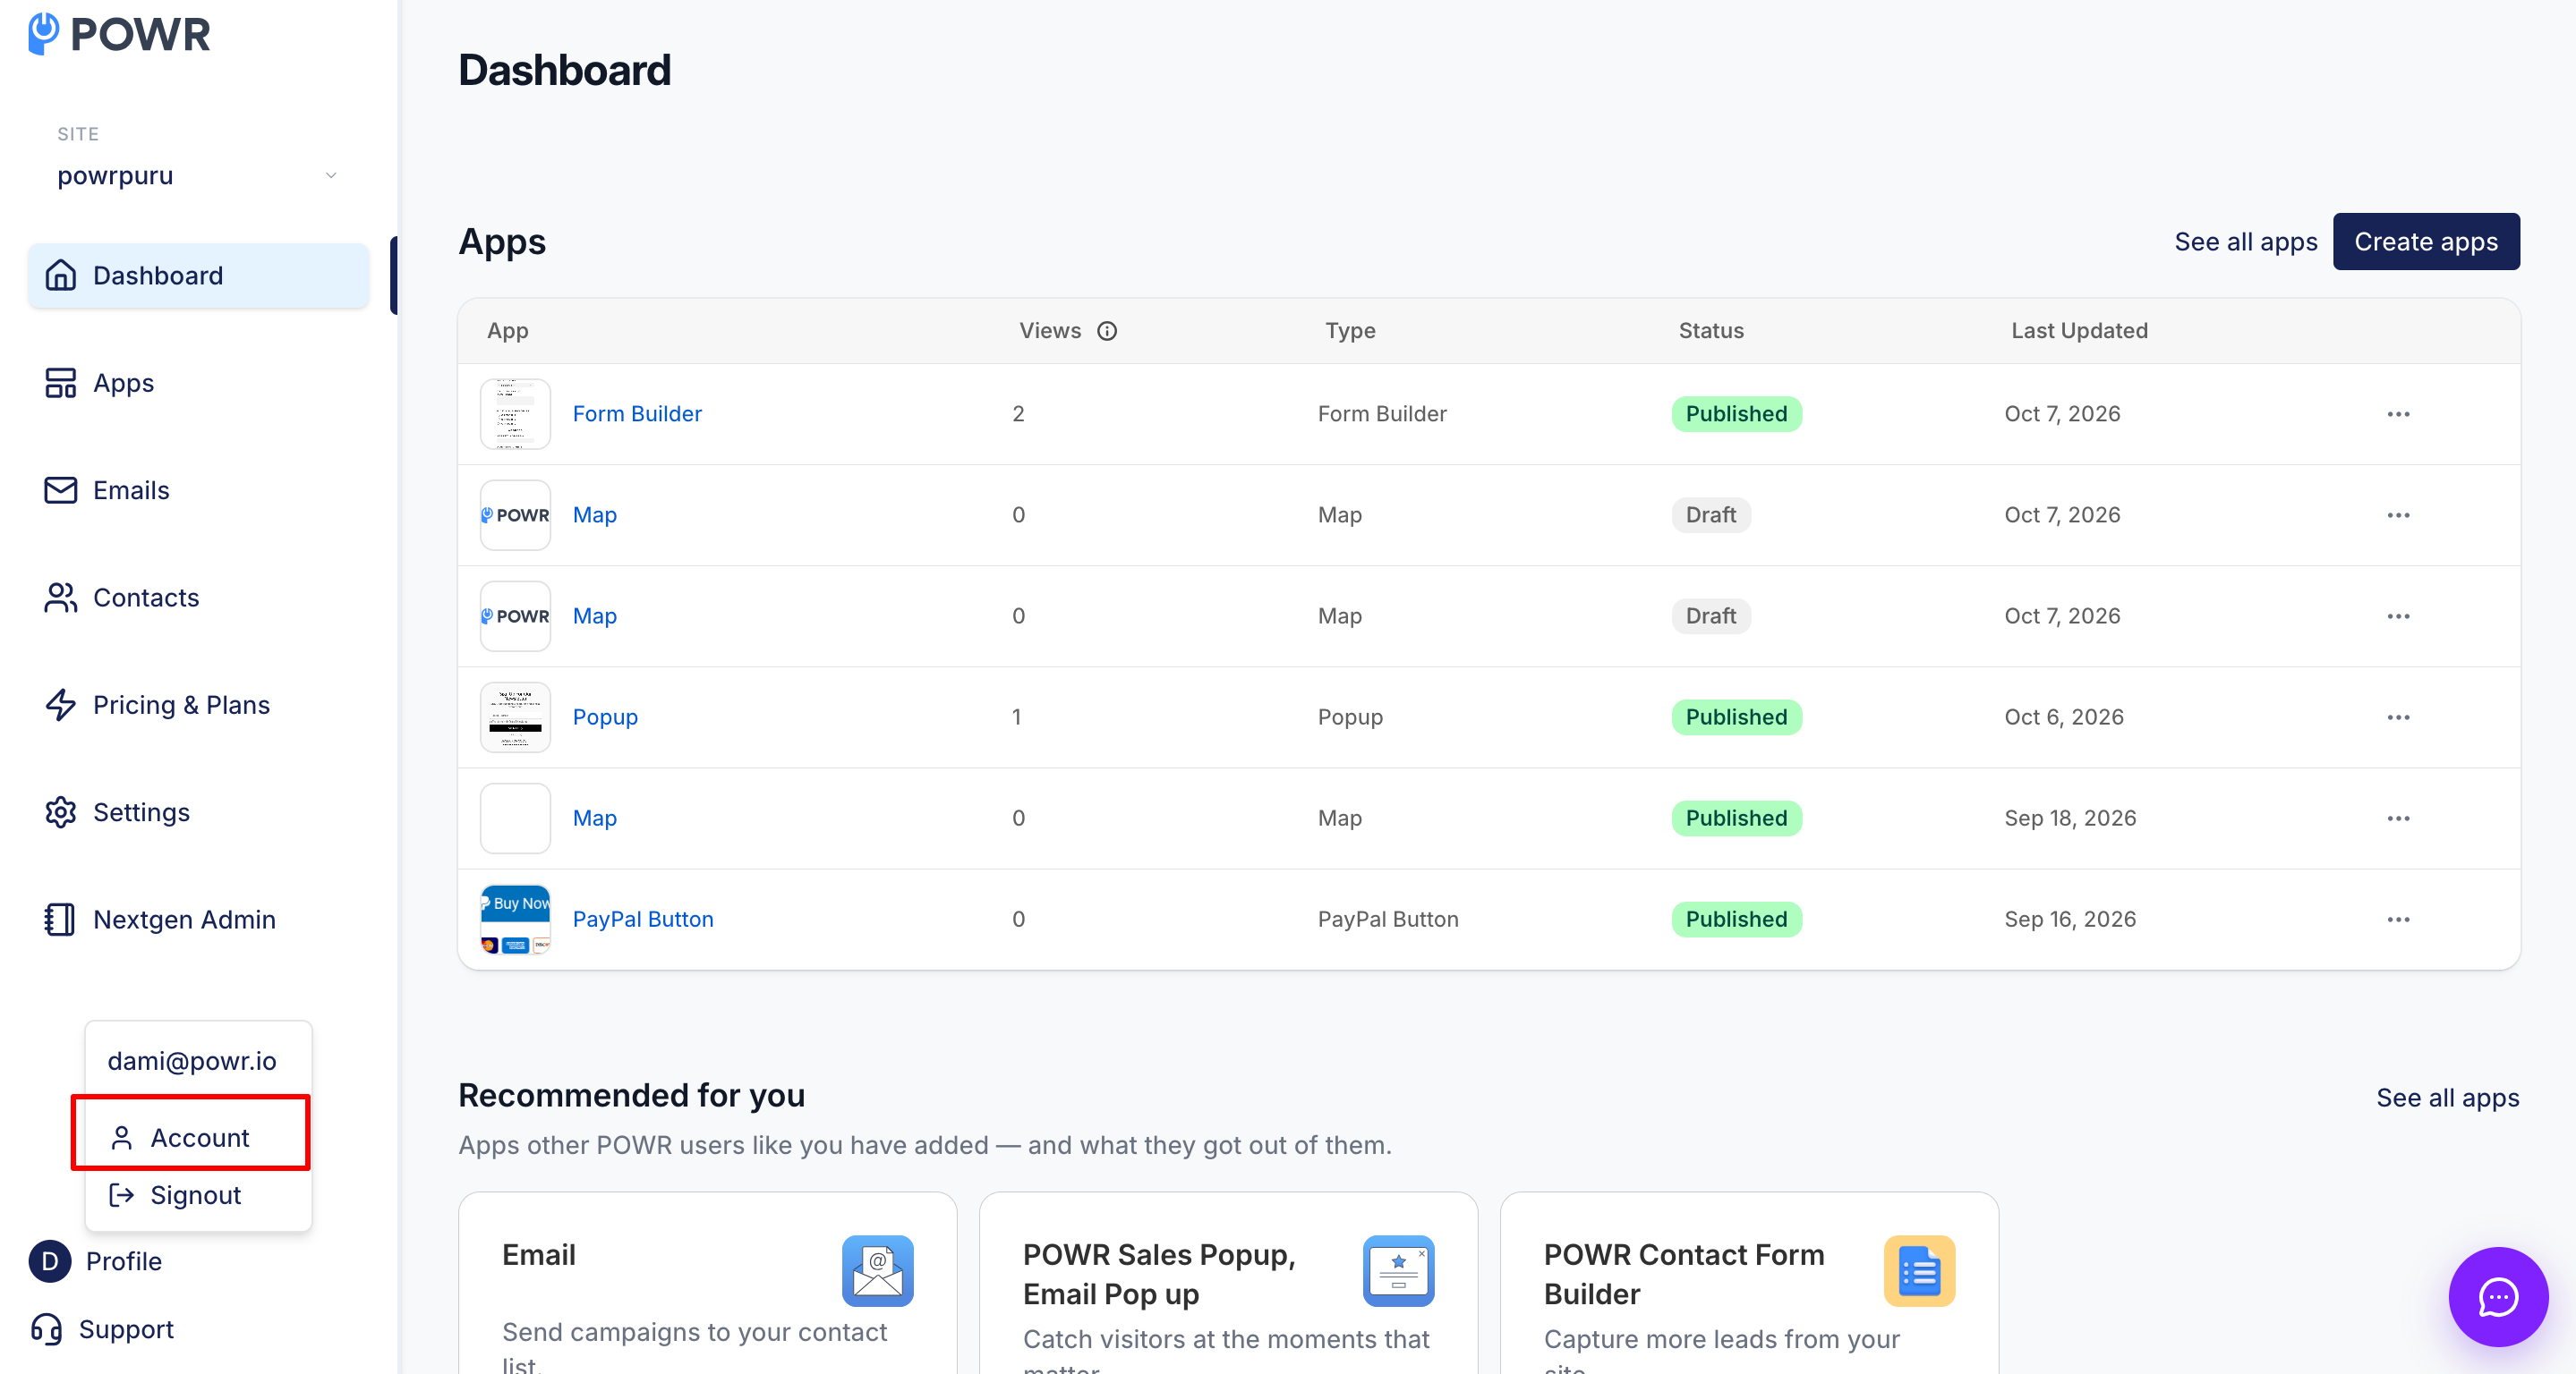Click See all apps beside Create apps
This screenshot has height=1374, width=2576.
pyautogui.click(x=2246, y=242)
